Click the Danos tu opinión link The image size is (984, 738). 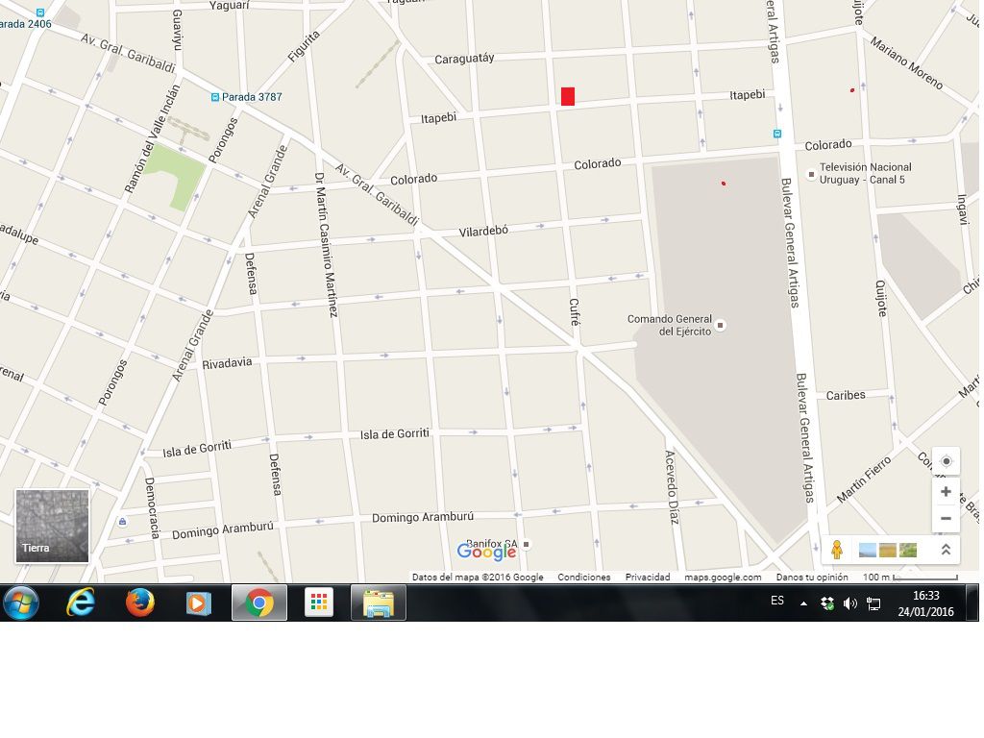click(812, 578)
